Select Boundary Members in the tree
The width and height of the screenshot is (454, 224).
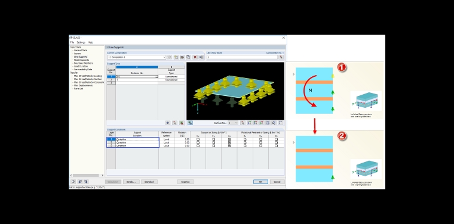click(x=83, y=63)
